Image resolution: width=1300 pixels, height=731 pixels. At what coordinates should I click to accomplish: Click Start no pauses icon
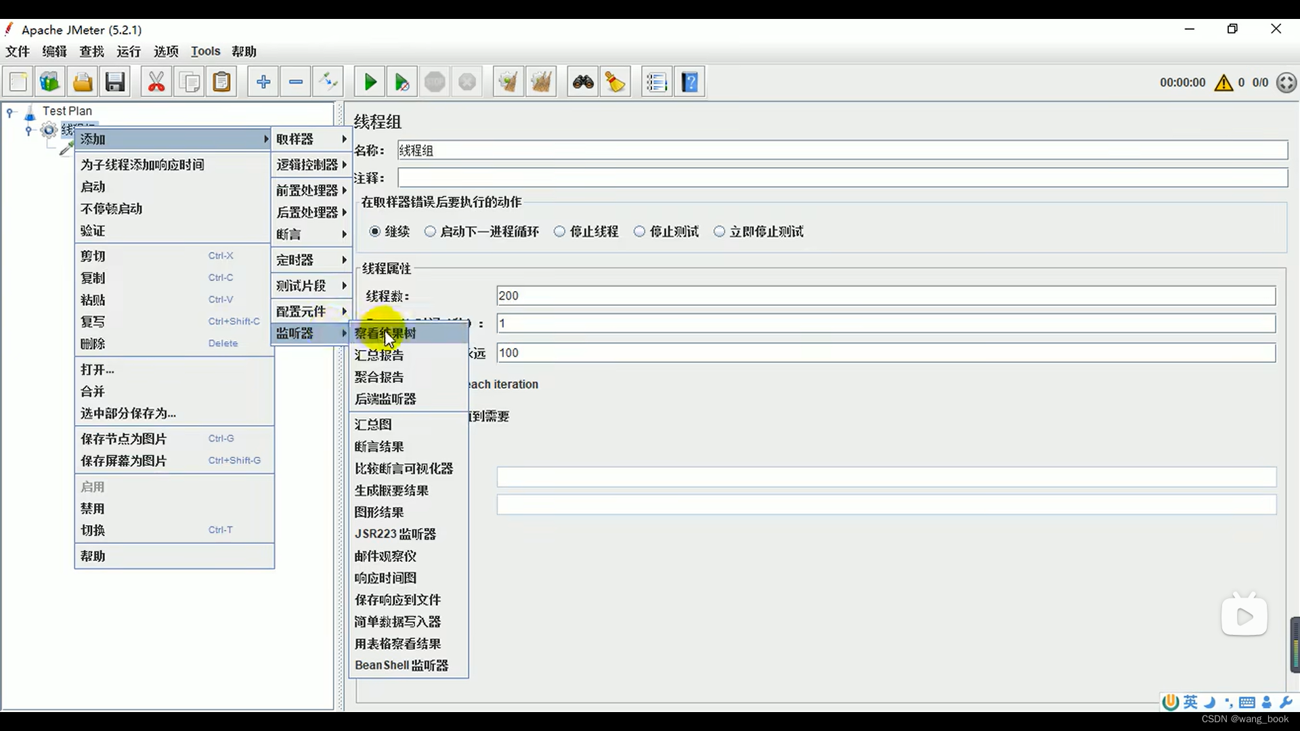pos(402,82)
